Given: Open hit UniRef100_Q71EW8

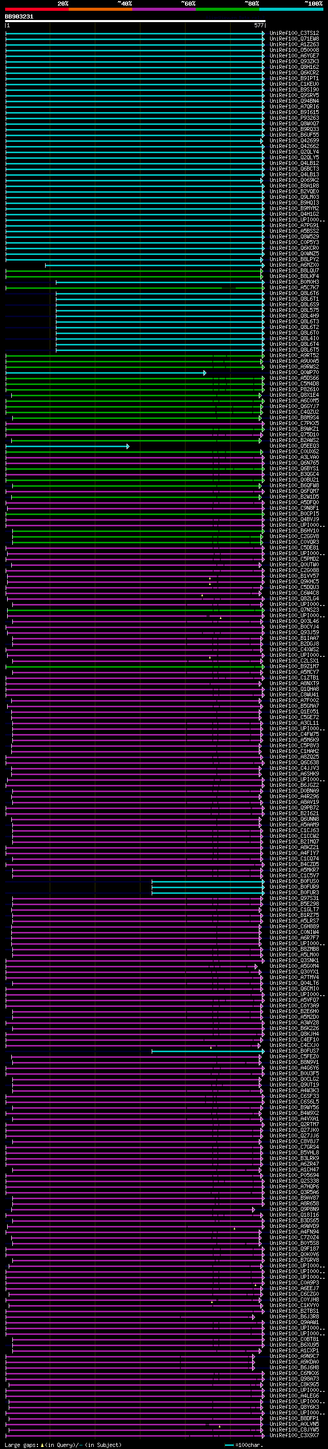Looking at the screenshot, I should pyautogui.click(x=294, y=39).
